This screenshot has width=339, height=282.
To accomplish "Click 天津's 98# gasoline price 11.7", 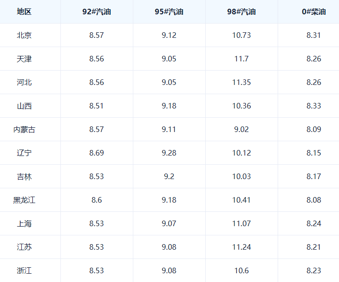I will click(241, 59).
